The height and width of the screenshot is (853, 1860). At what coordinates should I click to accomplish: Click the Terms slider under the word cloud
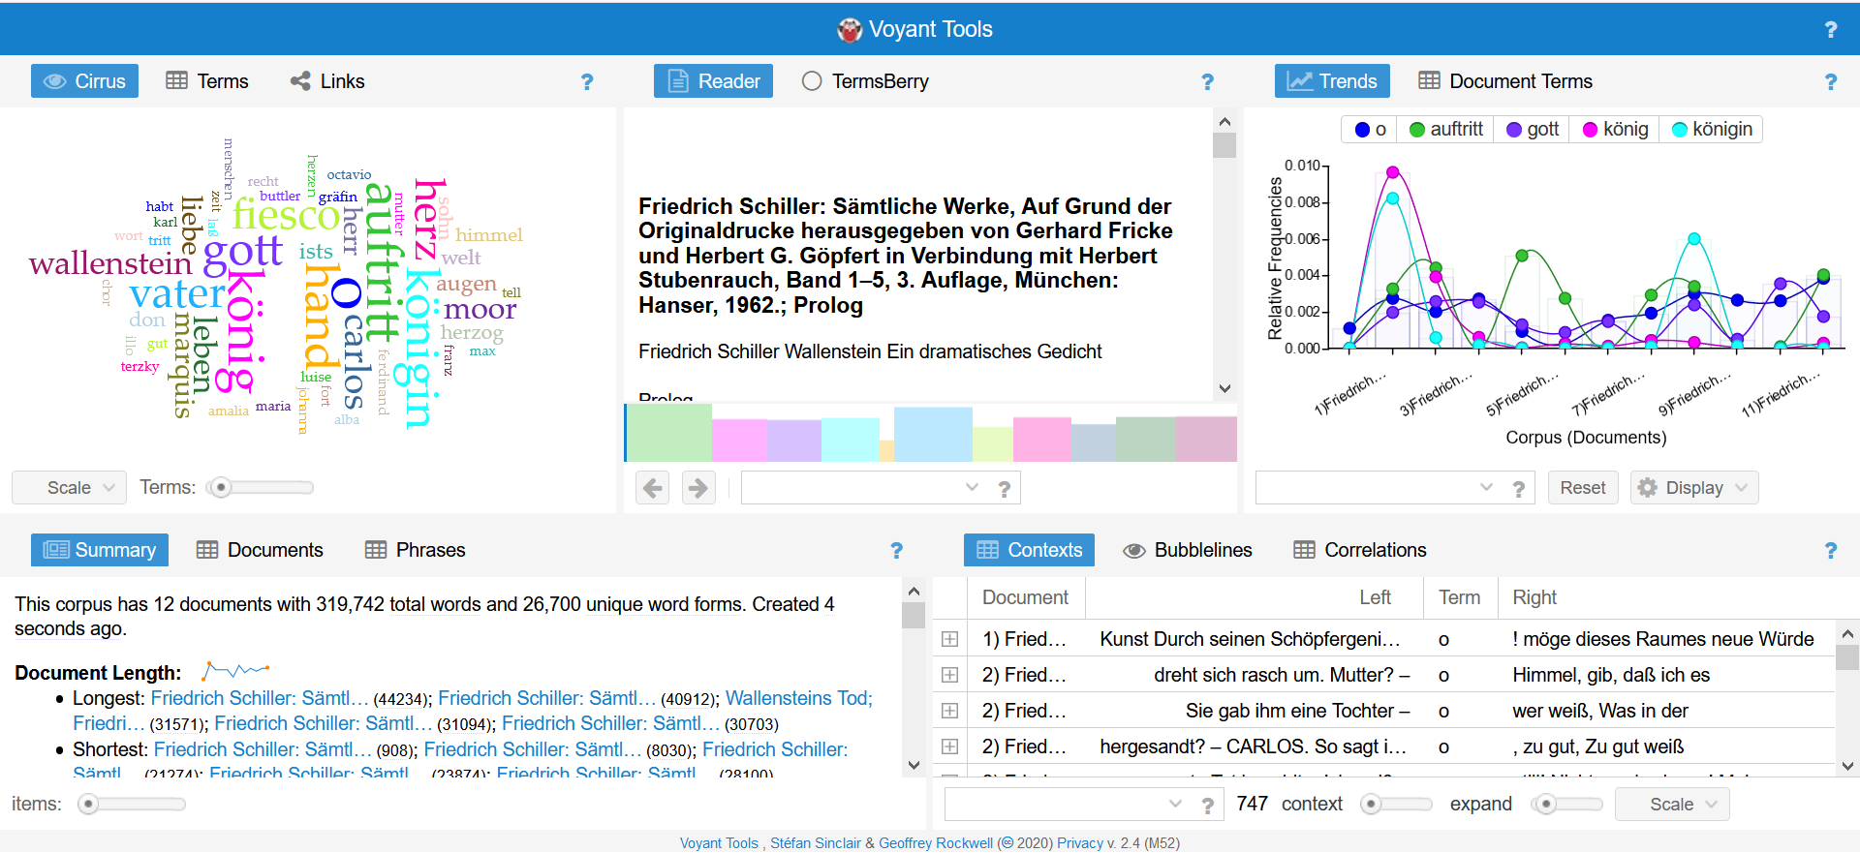[260, 487]
